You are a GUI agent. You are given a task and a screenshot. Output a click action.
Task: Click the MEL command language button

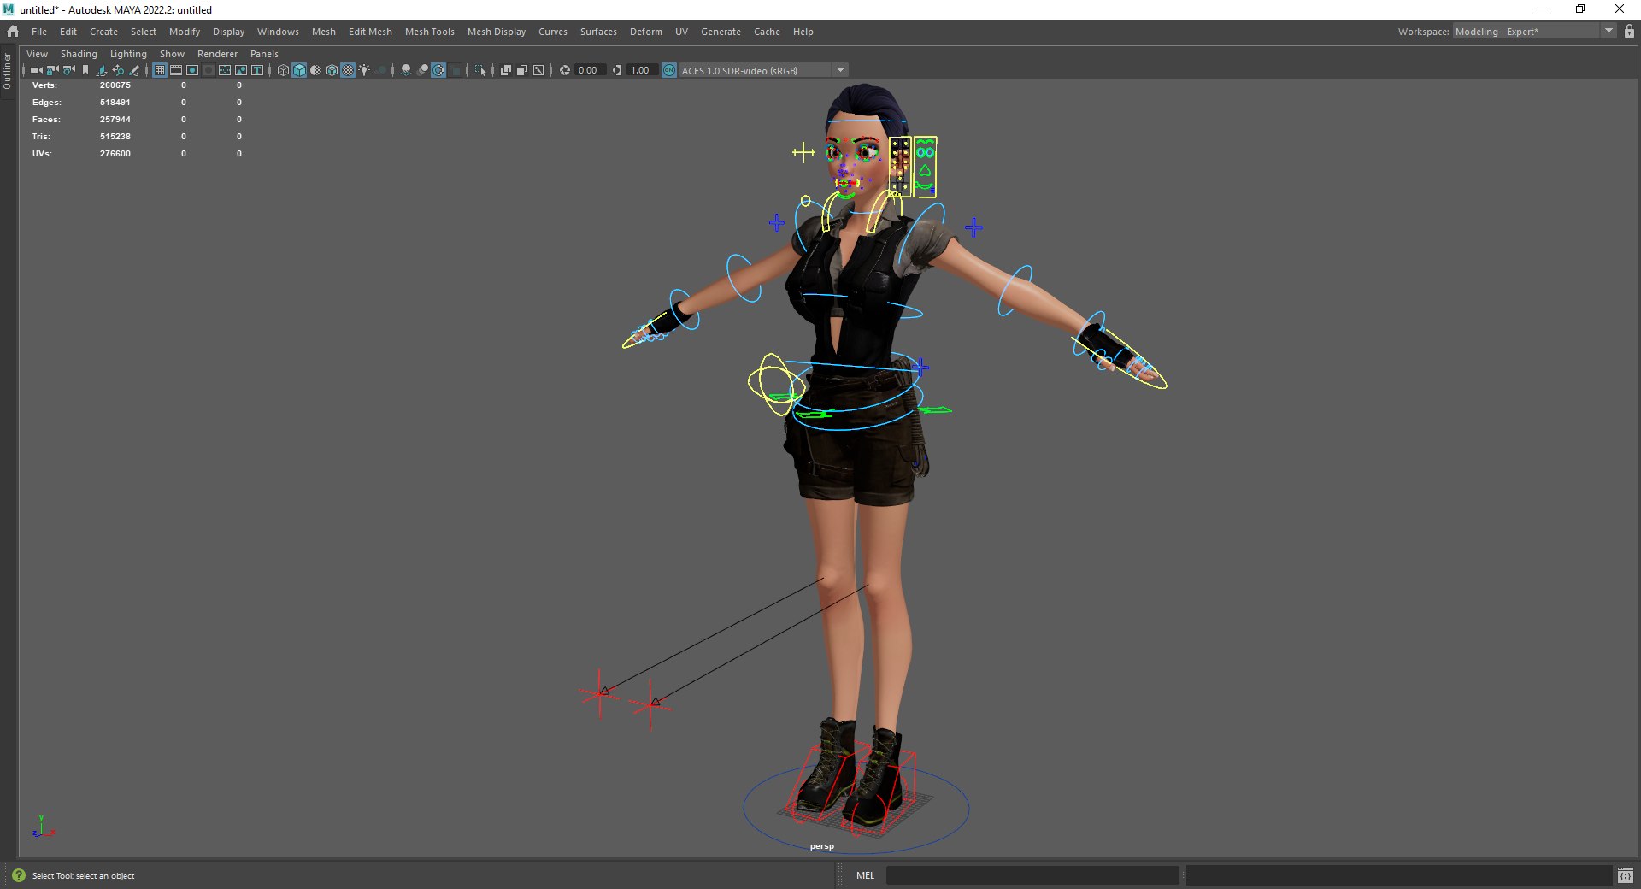coord(865,875)
